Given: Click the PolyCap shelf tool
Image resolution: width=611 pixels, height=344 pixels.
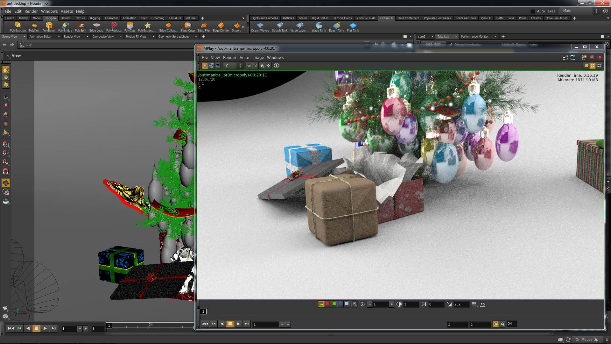Looking at the screenshot, I should [130, 27].
